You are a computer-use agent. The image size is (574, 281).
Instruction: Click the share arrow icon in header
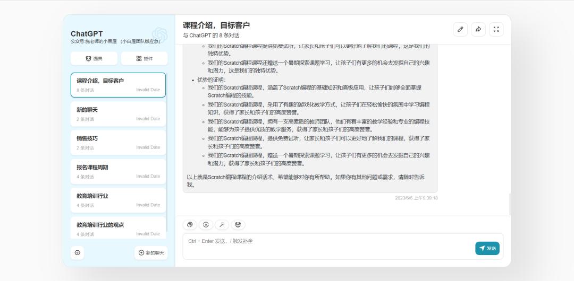click(478, 30)
